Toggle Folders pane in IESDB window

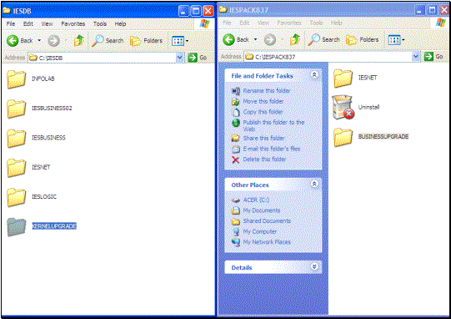click(x=146, y=41)
